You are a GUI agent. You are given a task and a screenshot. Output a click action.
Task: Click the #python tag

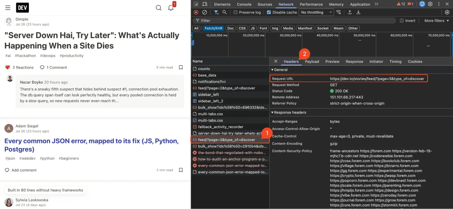coord(47,158)
